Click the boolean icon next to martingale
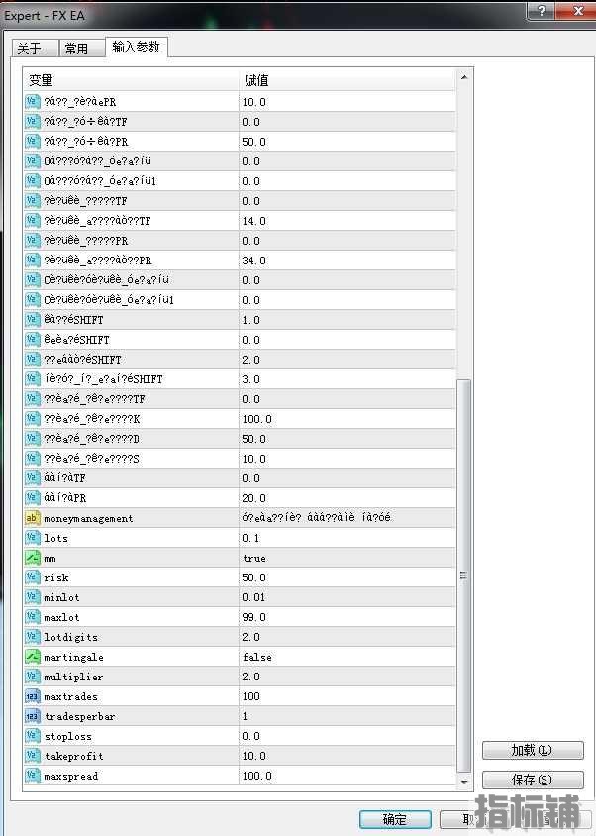Viewport: 596px width, 836px height. tap(32, 657)
